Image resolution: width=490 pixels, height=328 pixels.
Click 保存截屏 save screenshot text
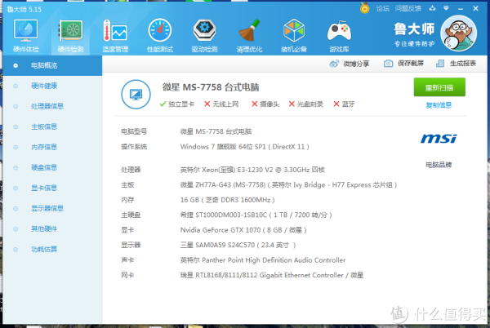pyautogui.click(x=411, y=64)
